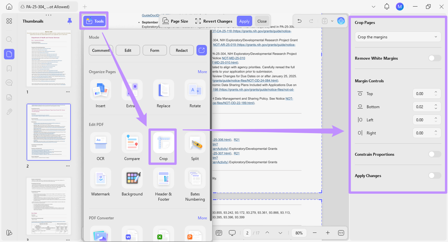The image size is (448, 242).
Task: Switch to Comment mode
Action: click(x=101, y=50)
